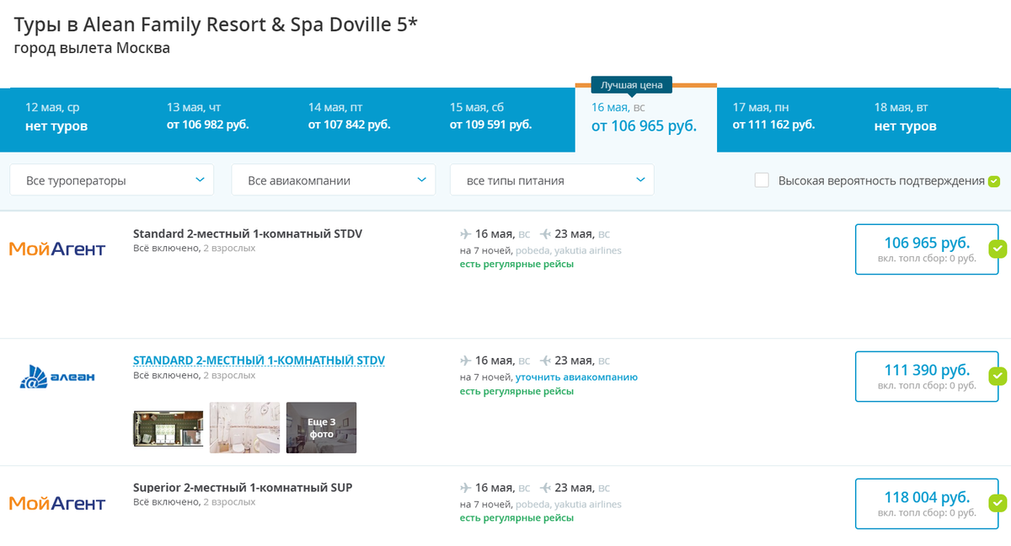Click the 111 390 руб. price button

[x=927, y=377]
